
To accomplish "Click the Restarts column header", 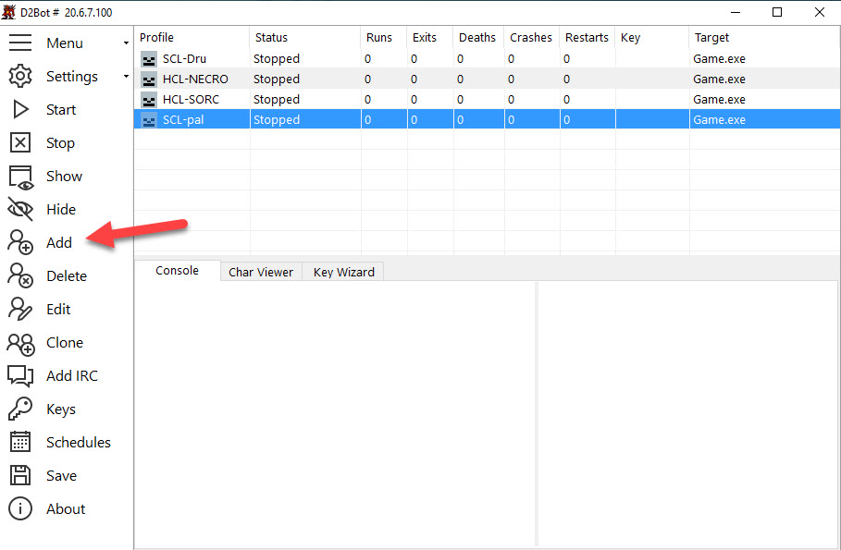I will click(587, 38).
